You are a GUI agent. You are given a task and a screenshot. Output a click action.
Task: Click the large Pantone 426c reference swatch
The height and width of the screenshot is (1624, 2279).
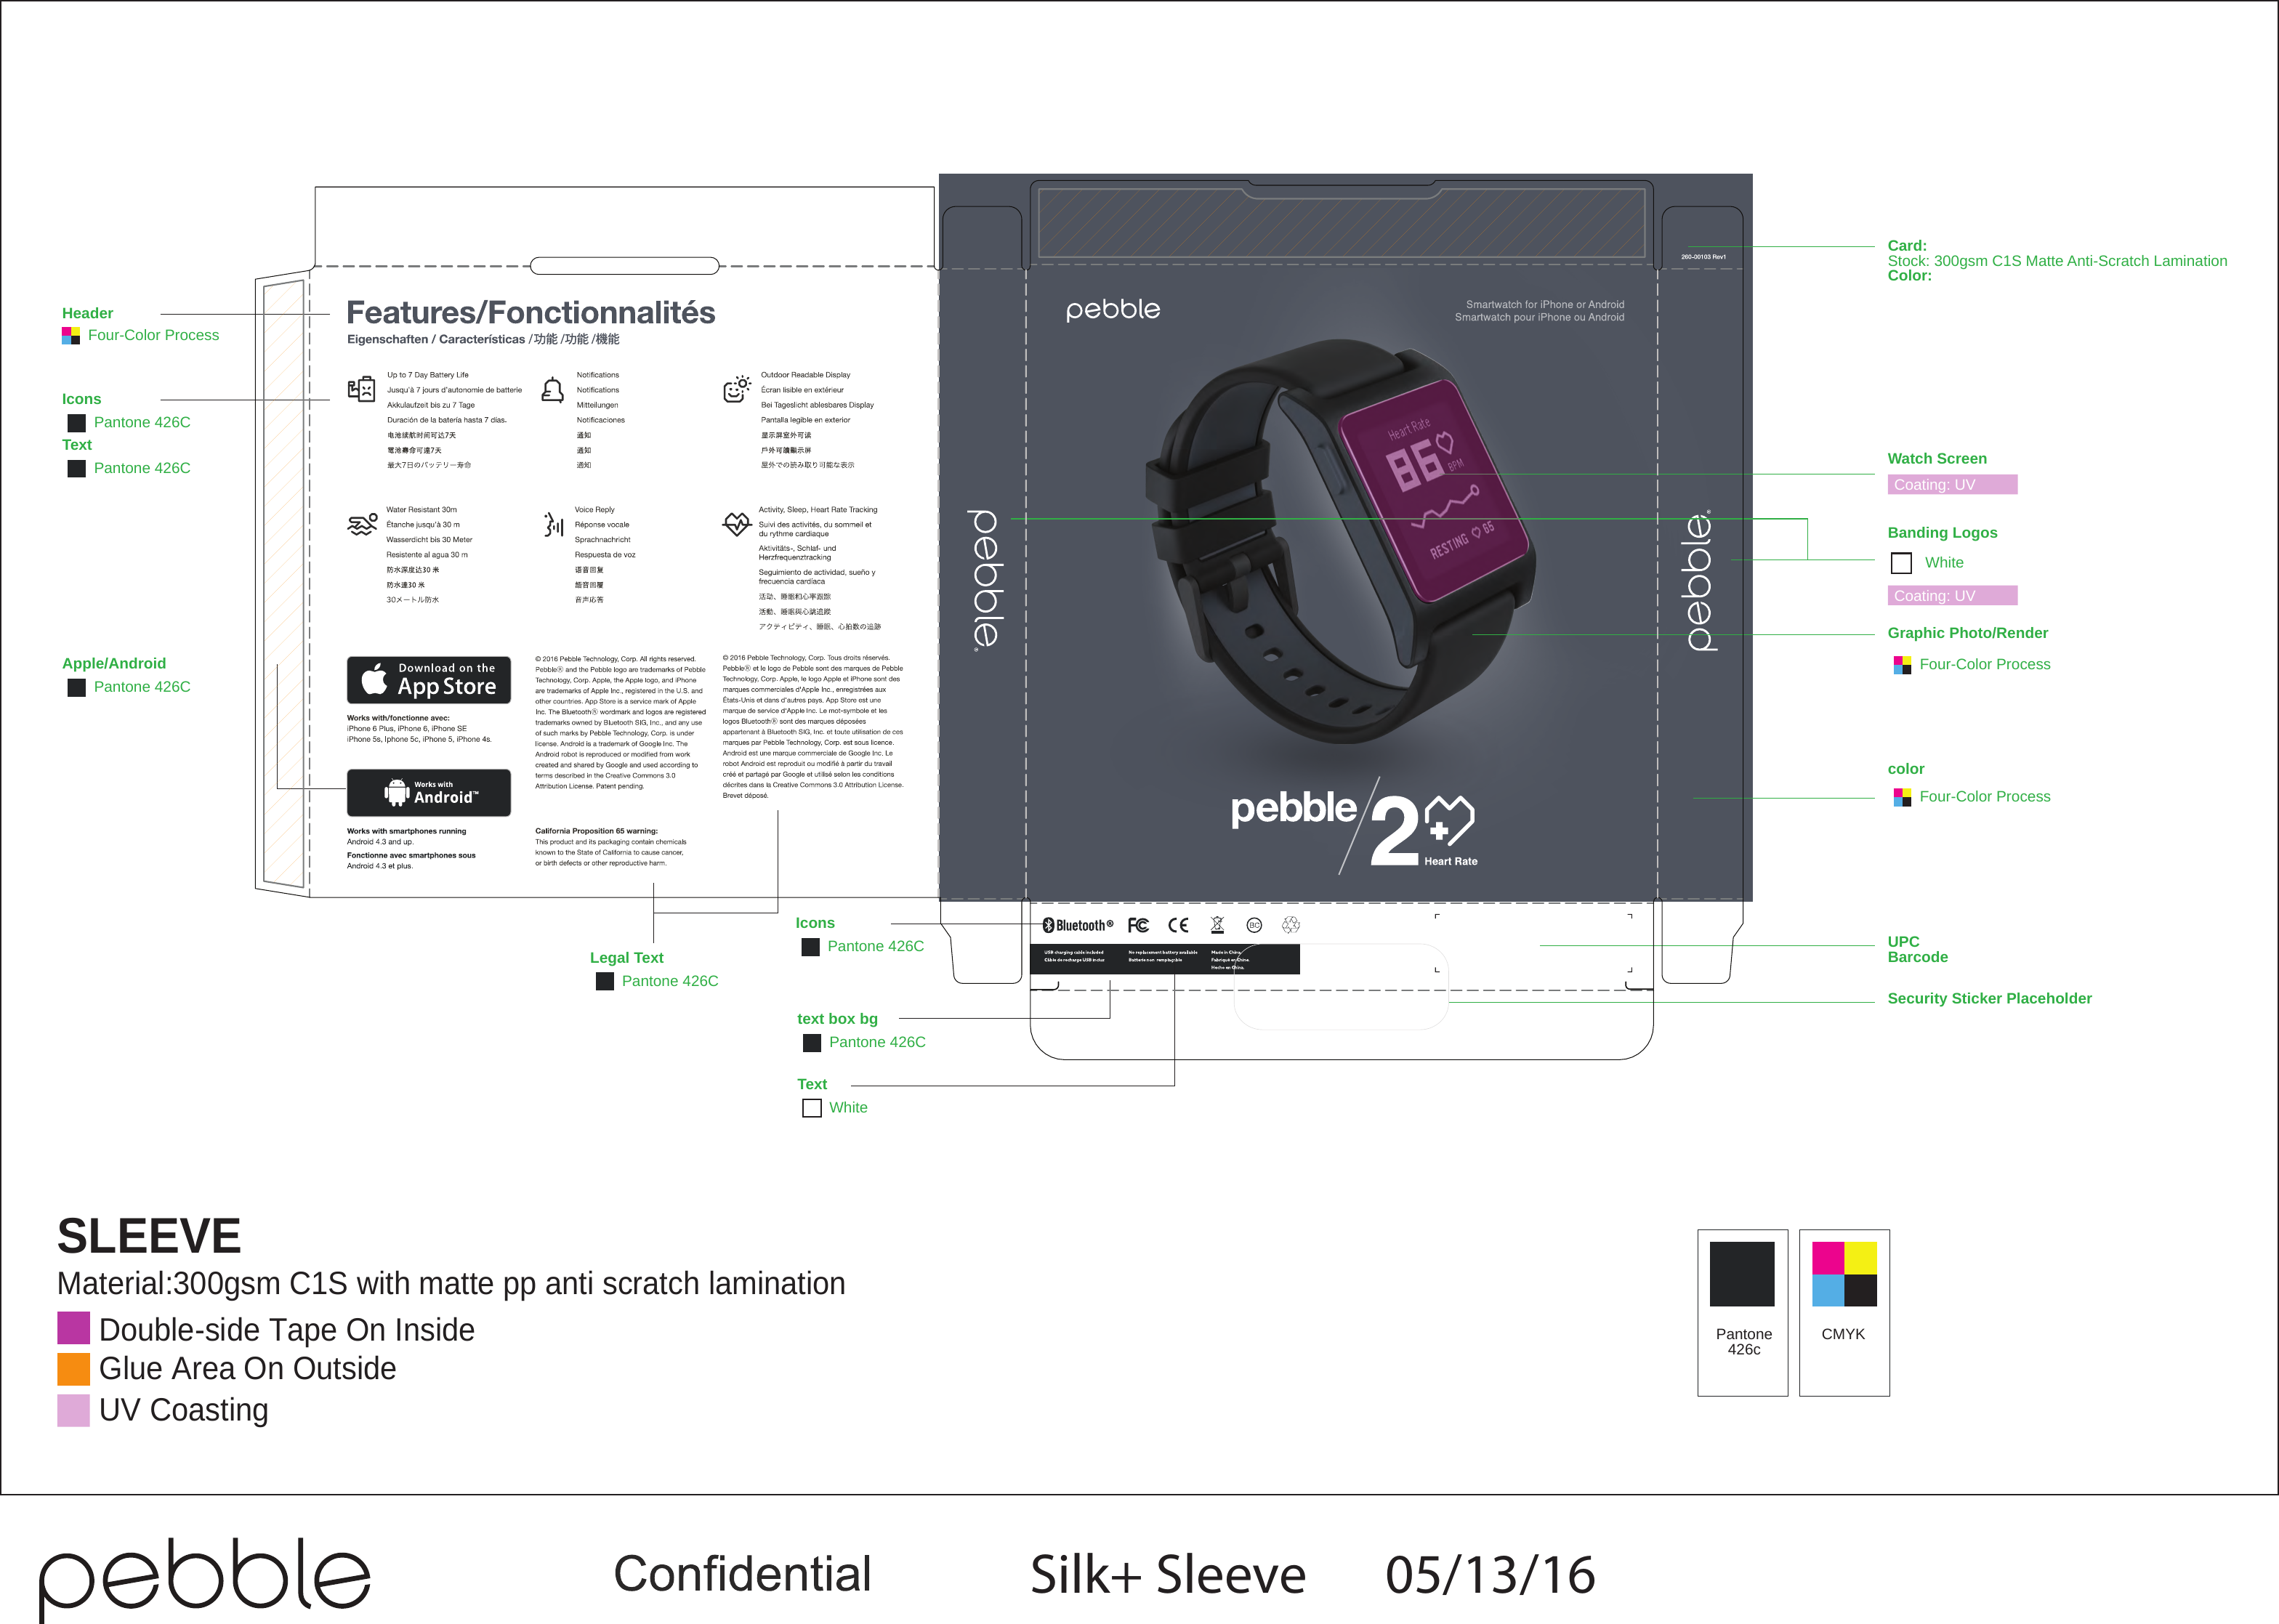[1742, 1274]
